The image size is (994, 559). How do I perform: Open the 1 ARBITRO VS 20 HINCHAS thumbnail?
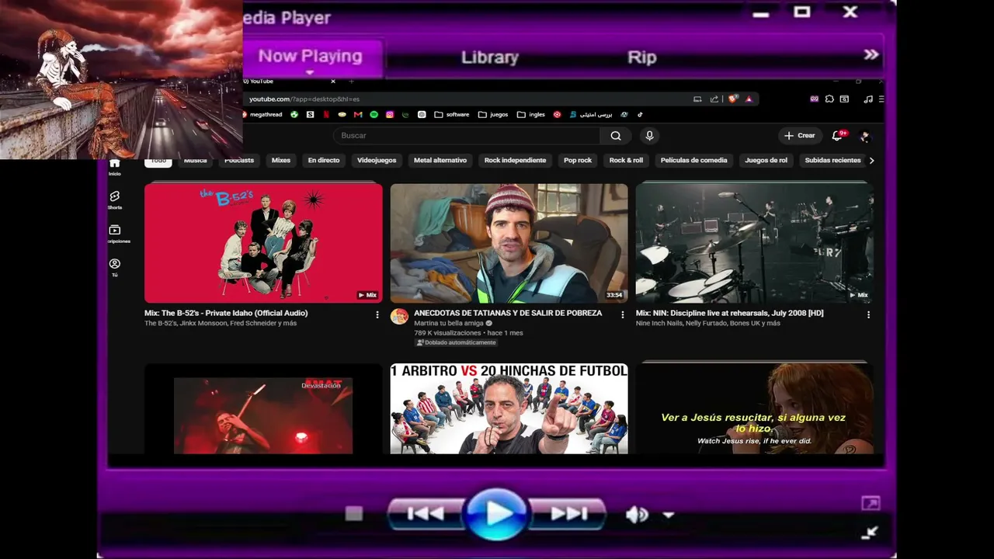click(x=509, y=408)
